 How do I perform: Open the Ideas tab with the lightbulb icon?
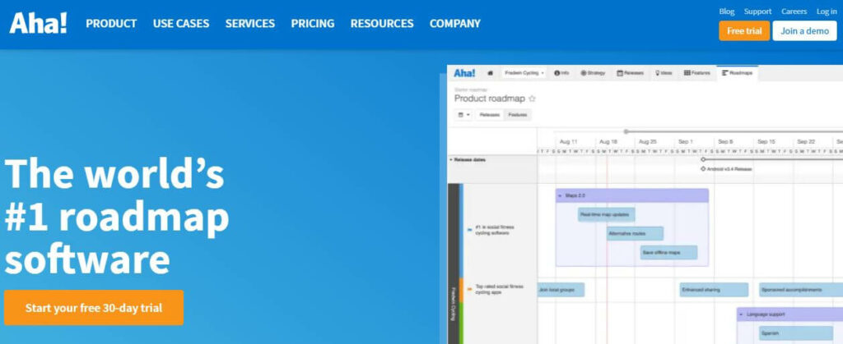pyautogui.click(x=664, y=73)
